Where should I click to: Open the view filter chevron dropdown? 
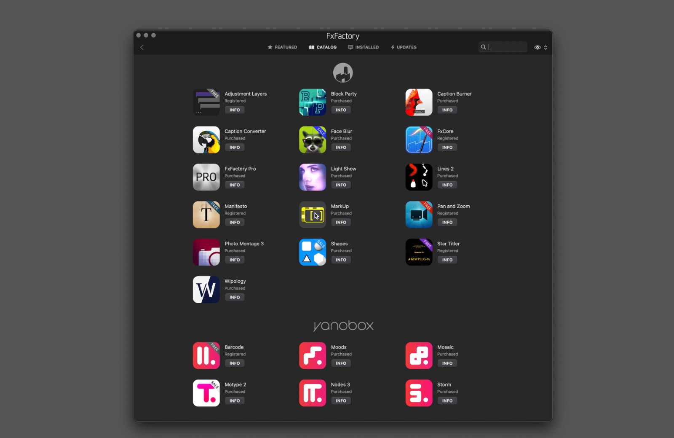click(x=546, y=48)
